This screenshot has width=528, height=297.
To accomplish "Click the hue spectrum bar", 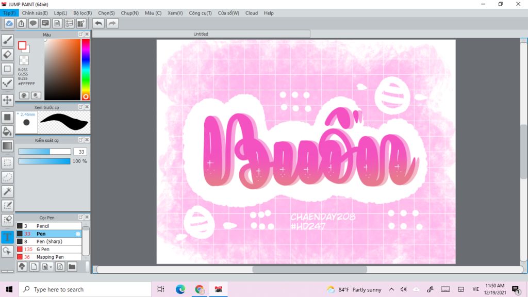I will click(x=86, y=70).
